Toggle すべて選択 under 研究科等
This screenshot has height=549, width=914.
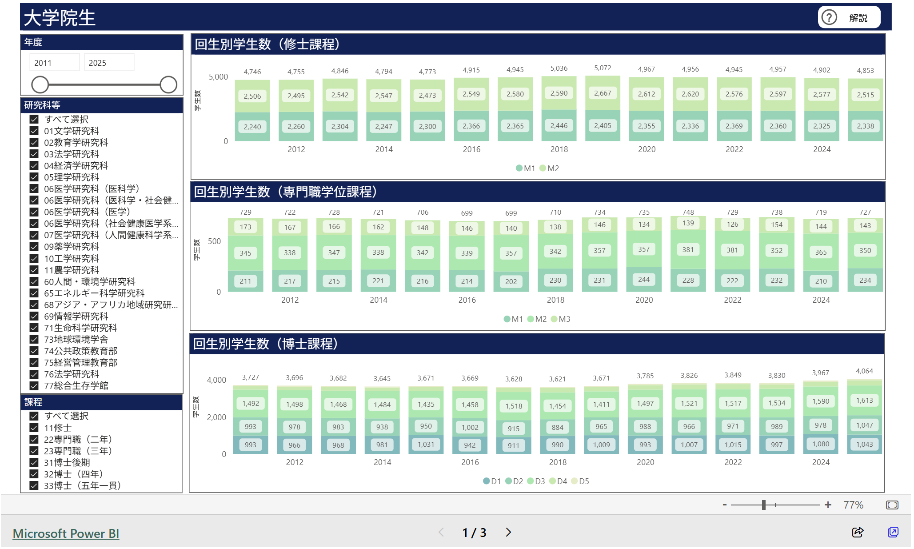(34, 119)
